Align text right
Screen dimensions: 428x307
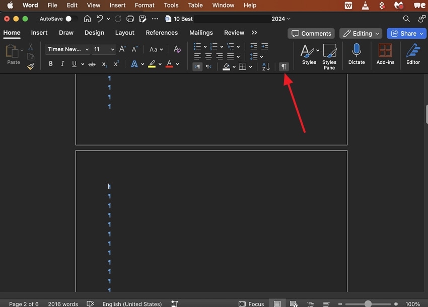pos(220,56)
